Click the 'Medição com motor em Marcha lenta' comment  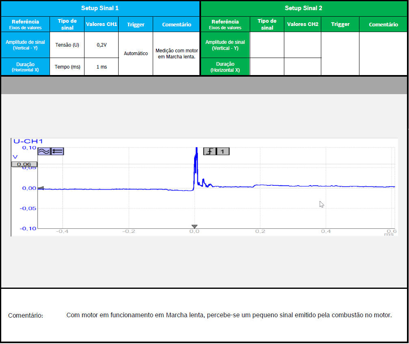coord(177,54)
